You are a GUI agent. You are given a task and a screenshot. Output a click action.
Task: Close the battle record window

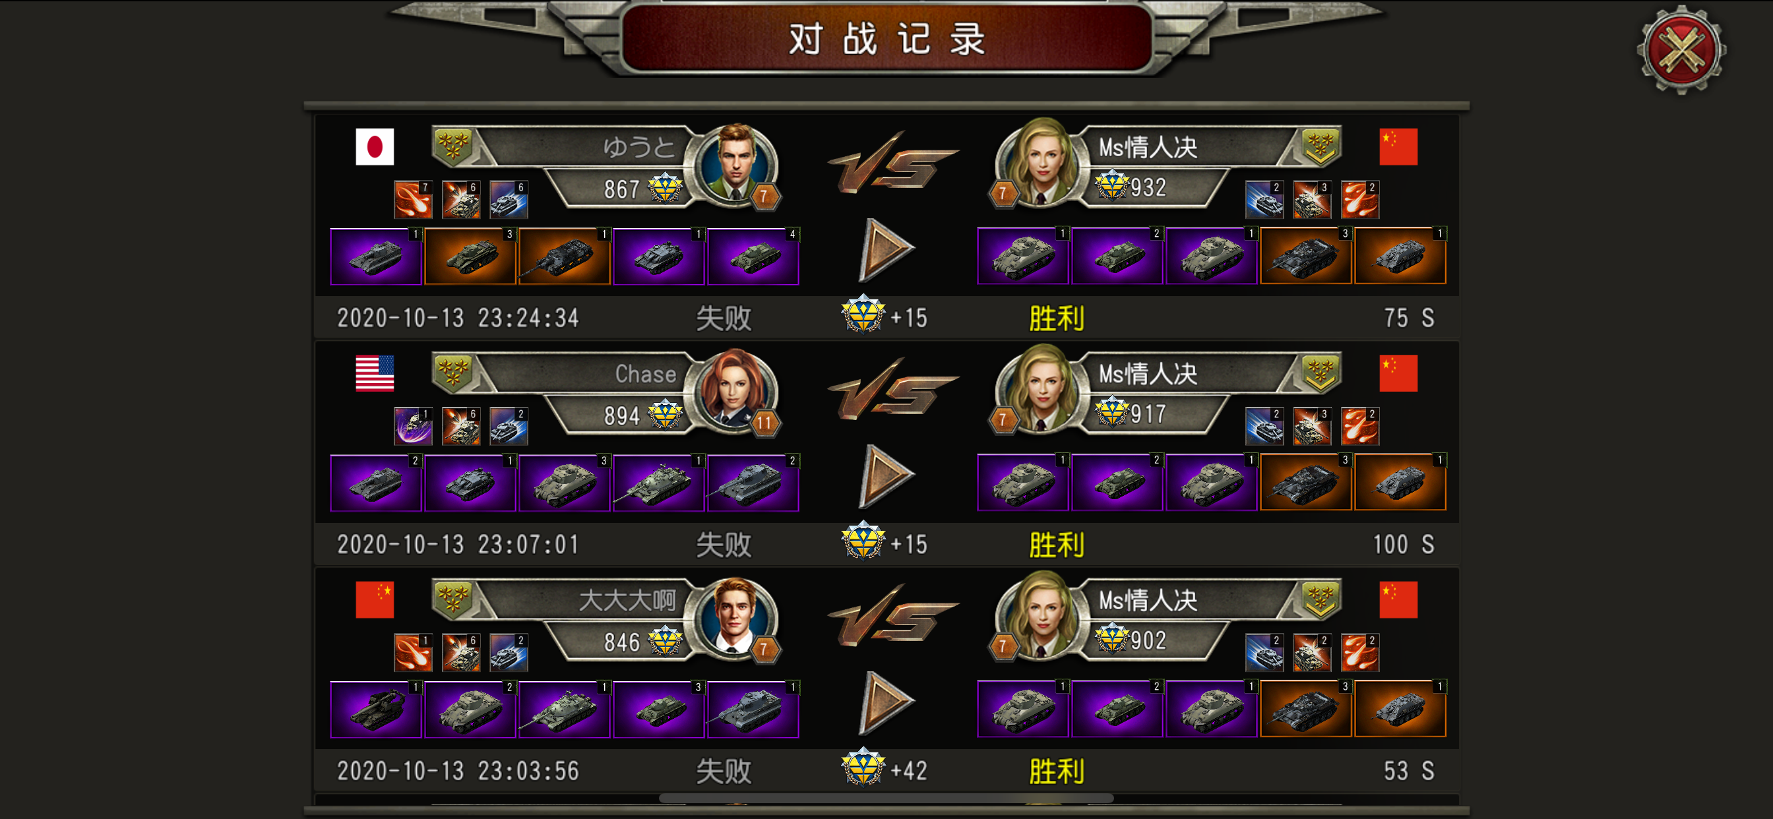1680,50
